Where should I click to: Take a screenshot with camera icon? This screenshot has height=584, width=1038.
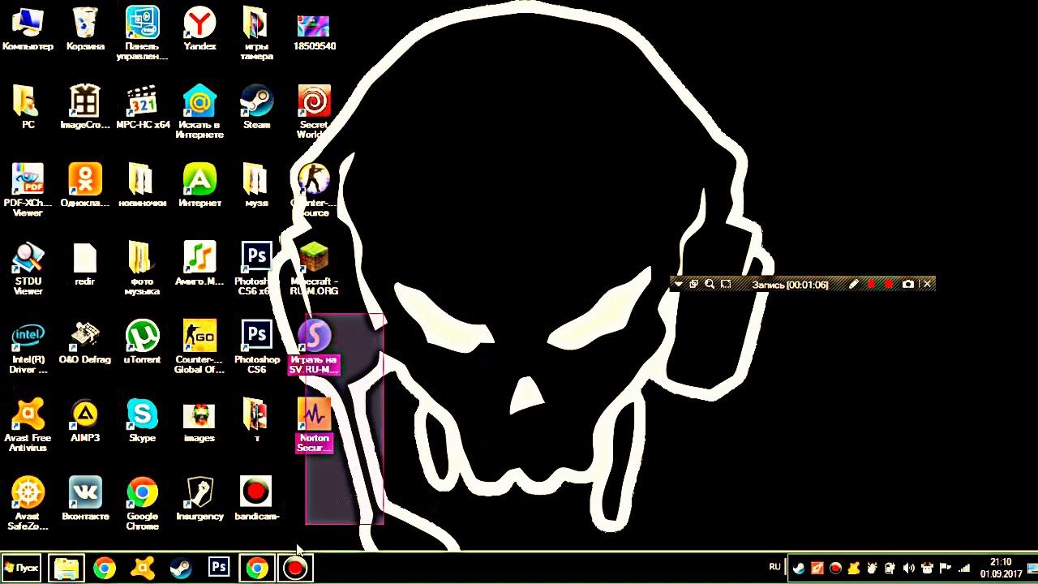[x=908, y=284]
